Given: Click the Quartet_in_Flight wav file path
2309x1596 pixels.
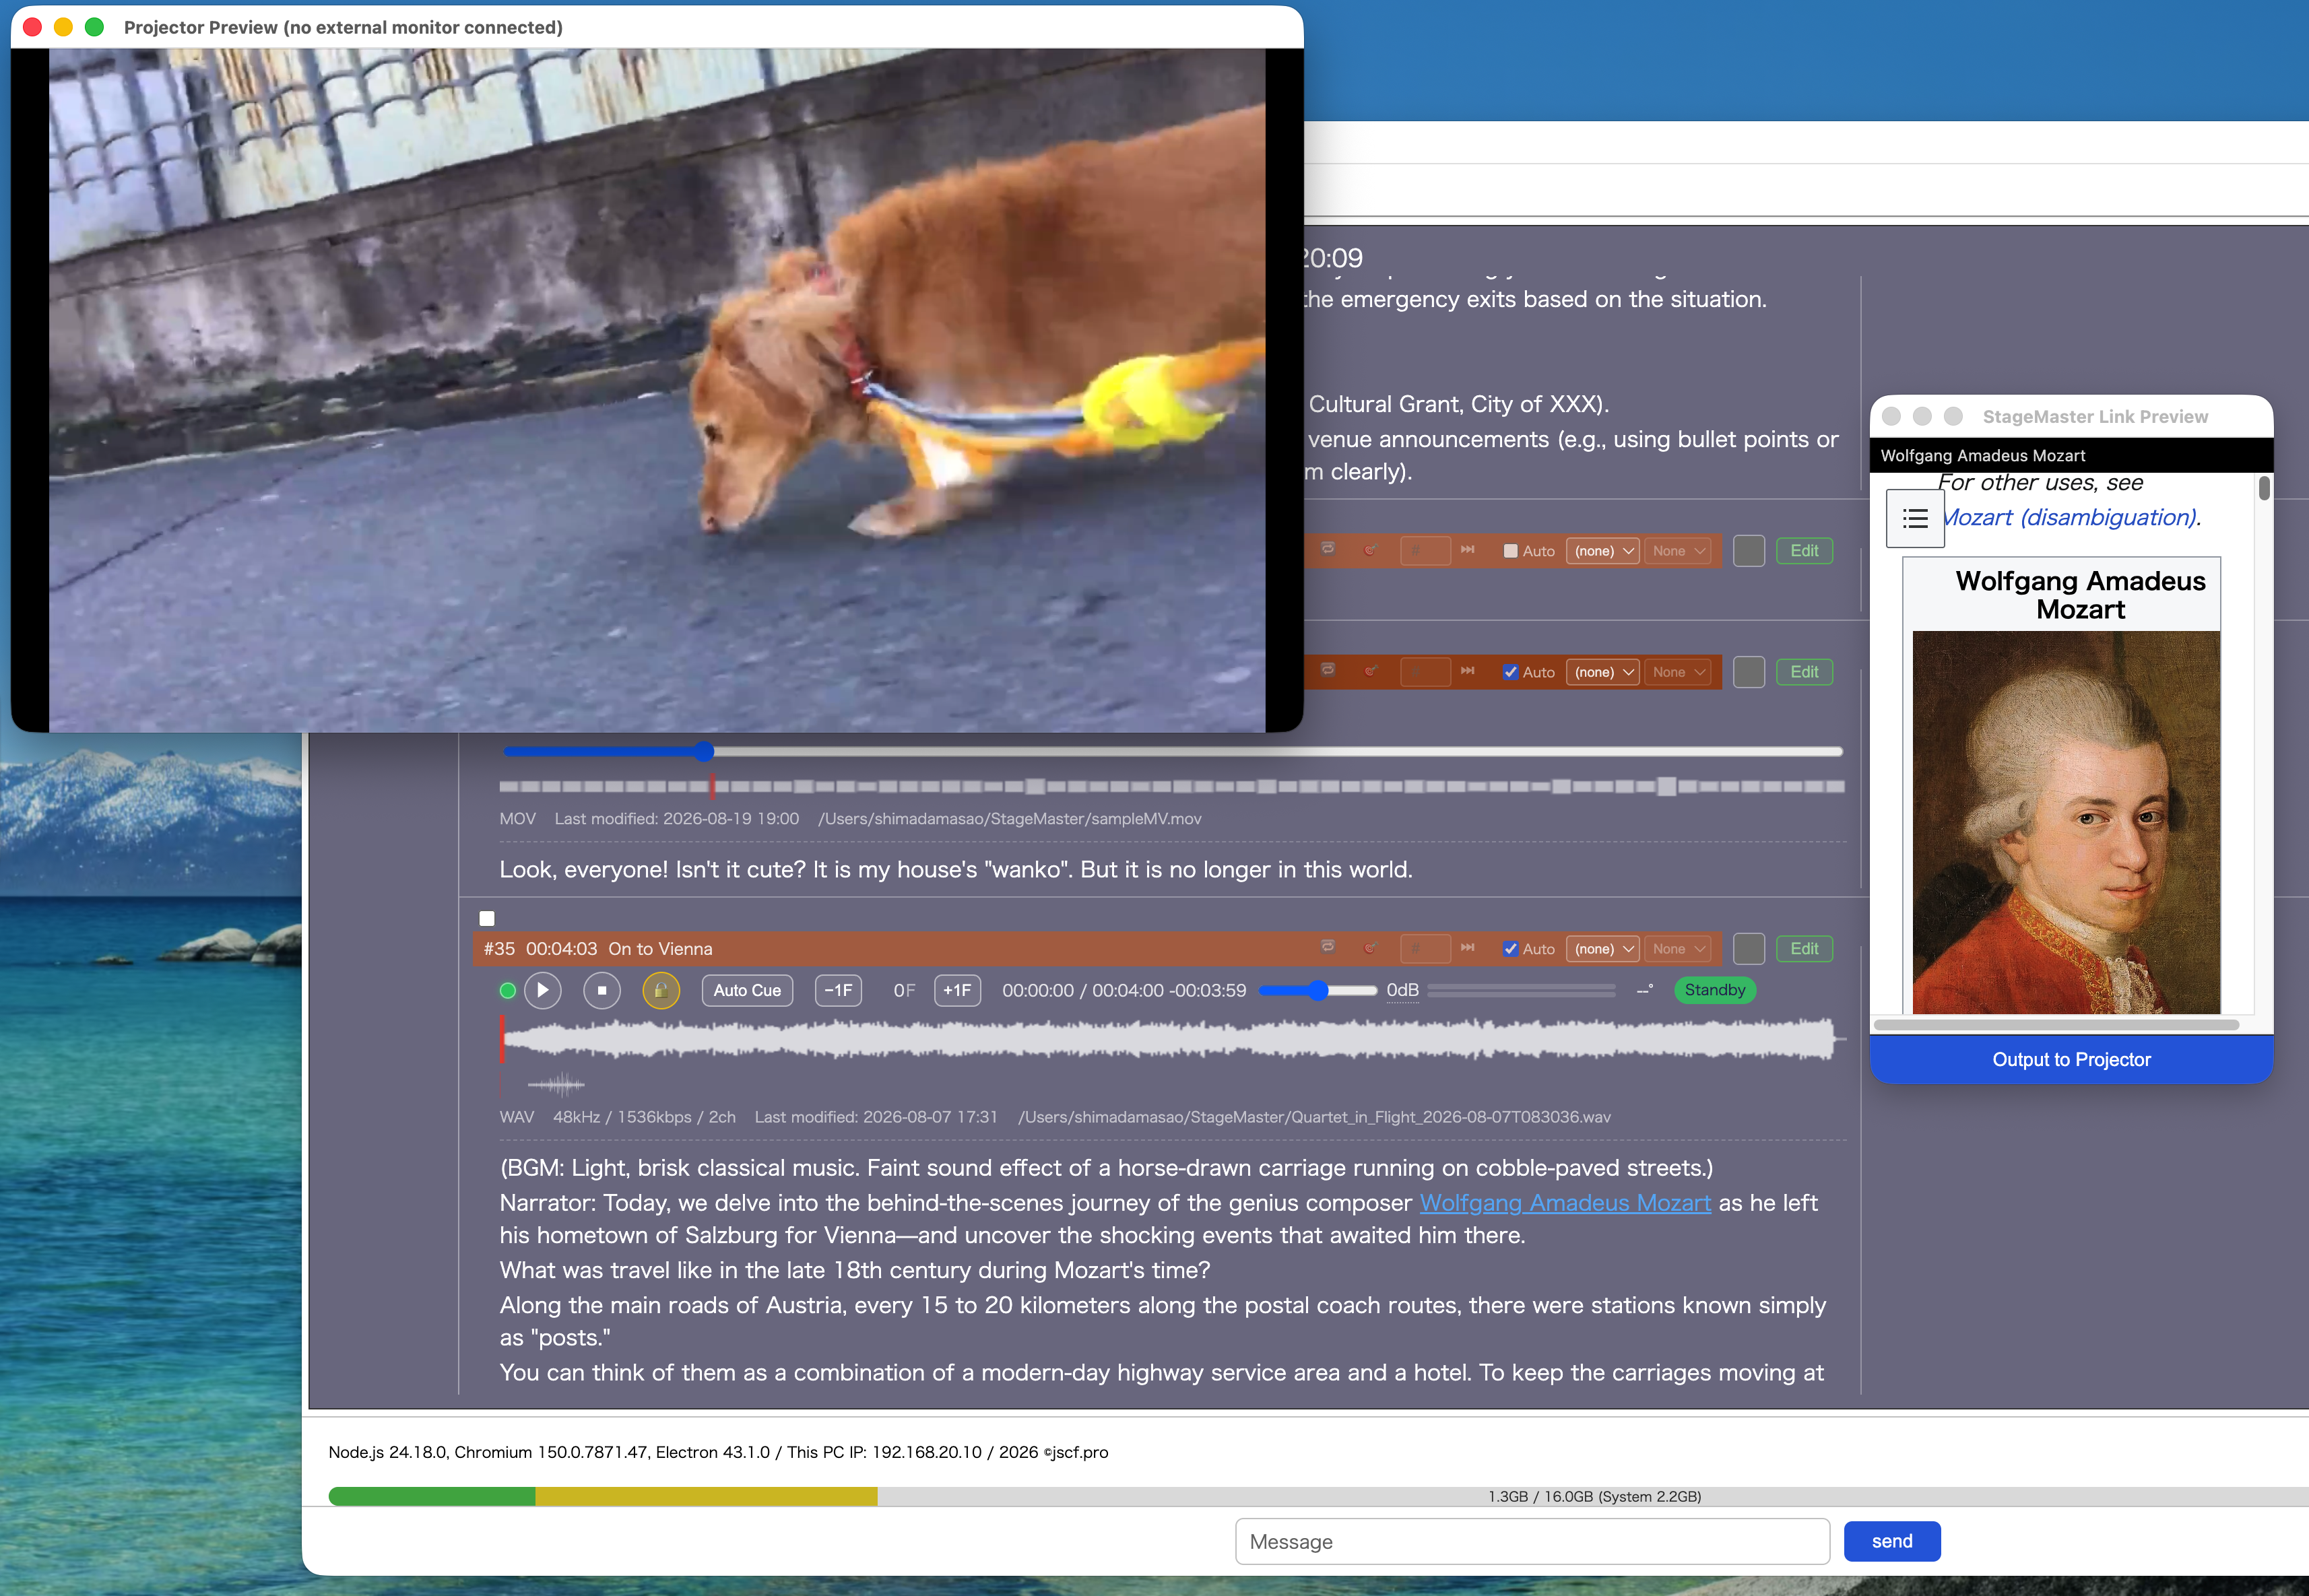Looking at the screenshot, I should point(1314,1117).
